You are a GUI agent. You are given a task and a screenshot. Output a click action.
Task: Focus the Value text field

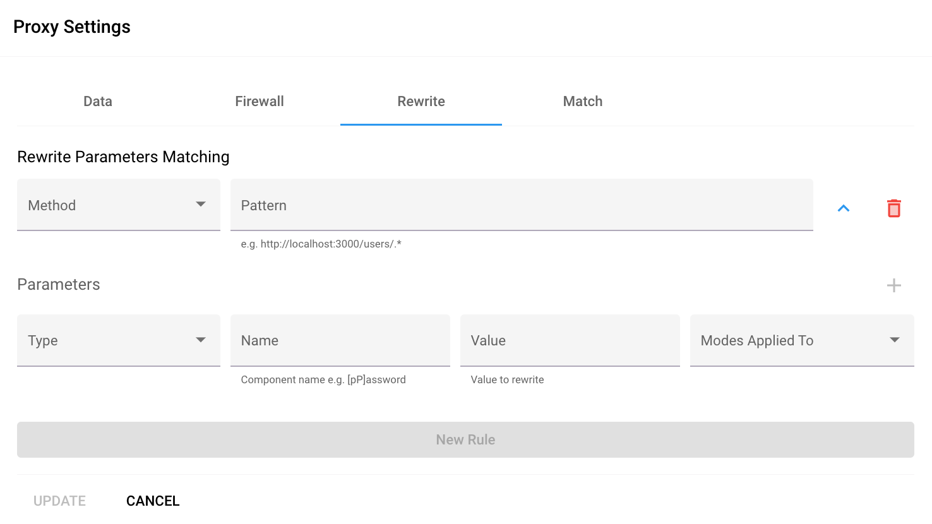(x=570, y=340)
